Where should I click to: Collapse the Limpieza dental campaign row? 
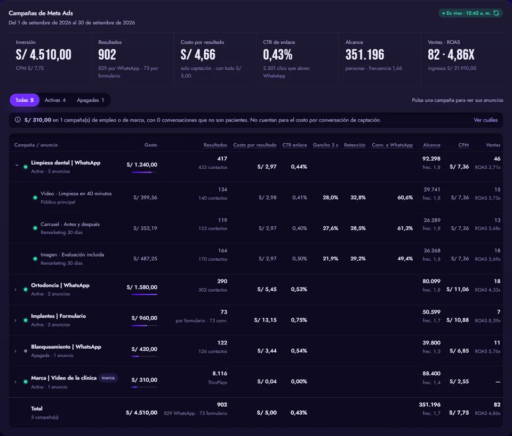17,165
